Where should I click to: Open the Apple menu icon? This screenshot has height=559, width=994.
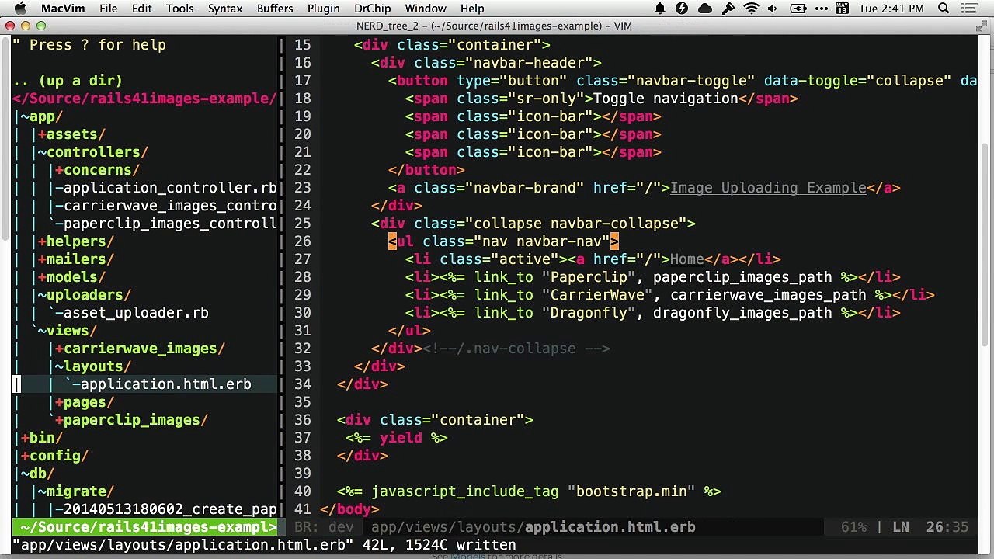click(21, 9)
